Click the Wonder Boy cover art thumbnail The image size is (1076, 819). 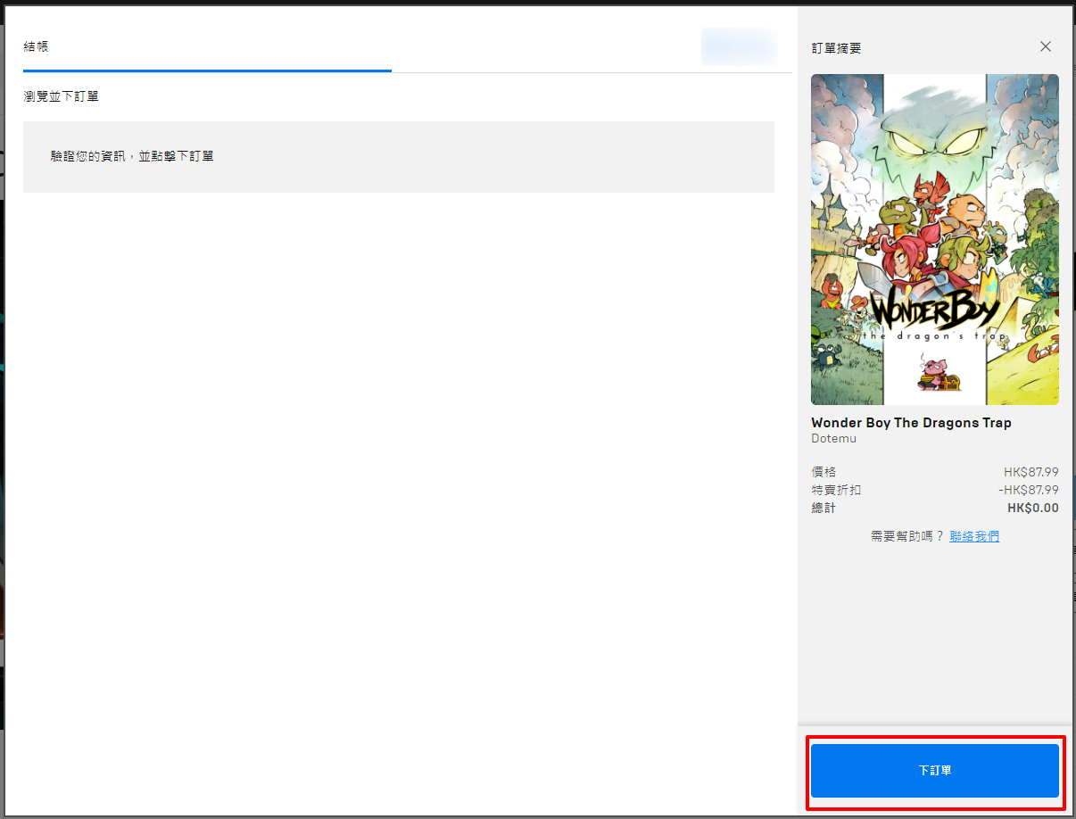(935, 239)
